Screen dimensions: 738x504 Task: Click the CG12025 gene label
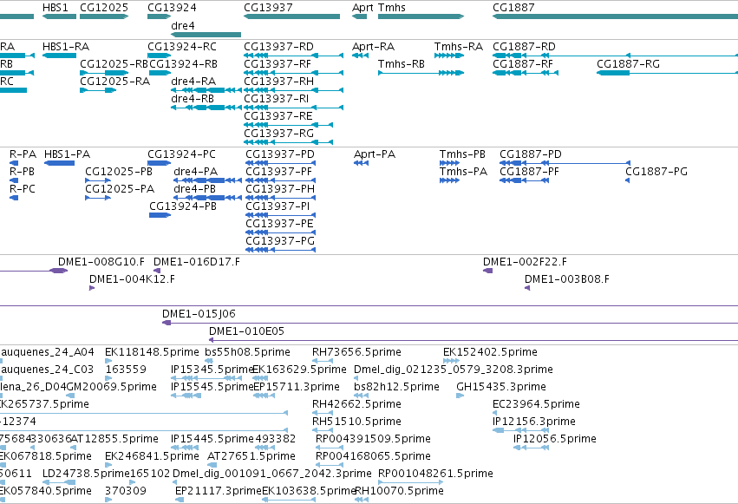tap(104, 8)
